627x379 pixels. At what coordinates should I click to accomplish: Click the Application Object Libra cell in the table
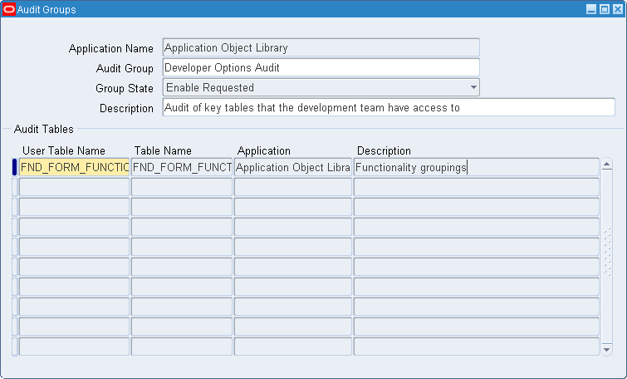click(x=292, y=167)
